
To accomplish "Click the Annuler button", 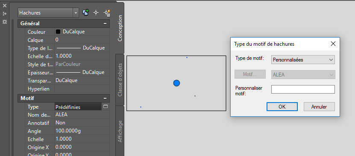I will [x=319, y=107].
